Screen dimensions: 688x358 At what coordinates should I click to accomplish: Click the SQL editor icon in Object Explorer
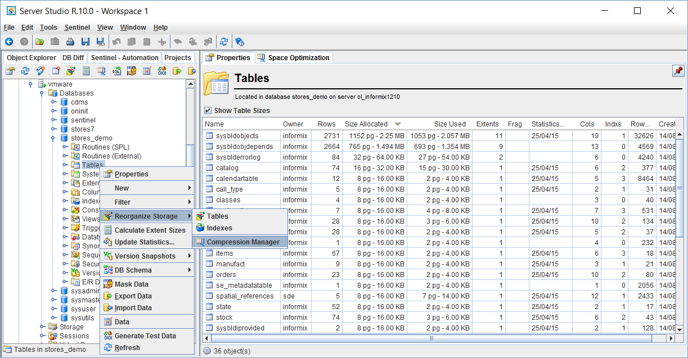pos(116,71)
